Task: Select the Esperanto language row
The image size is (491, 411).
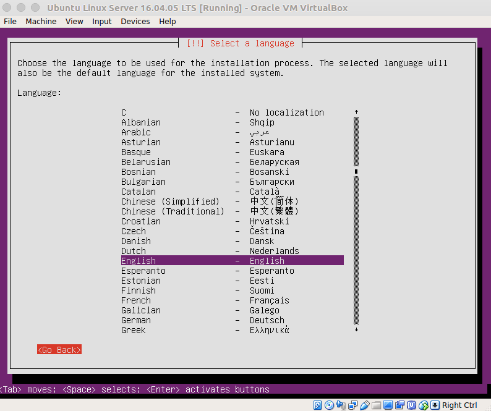Action: coord(232,271)
